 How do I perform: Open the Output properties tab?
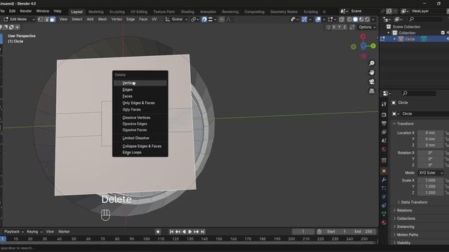[384, 123]
